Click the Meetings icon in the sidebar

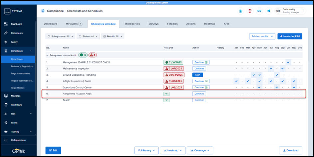tap(6, 96)
